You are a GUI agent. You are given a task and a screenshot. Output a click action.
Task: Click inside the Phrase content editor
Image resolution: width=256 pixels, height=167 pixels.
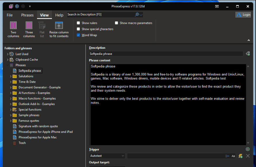coord(168,104)
